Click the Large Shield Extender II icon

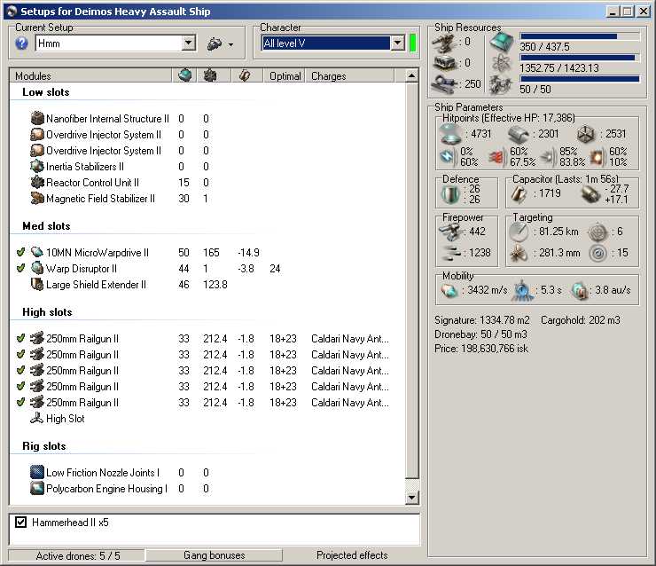pos(37,284)
